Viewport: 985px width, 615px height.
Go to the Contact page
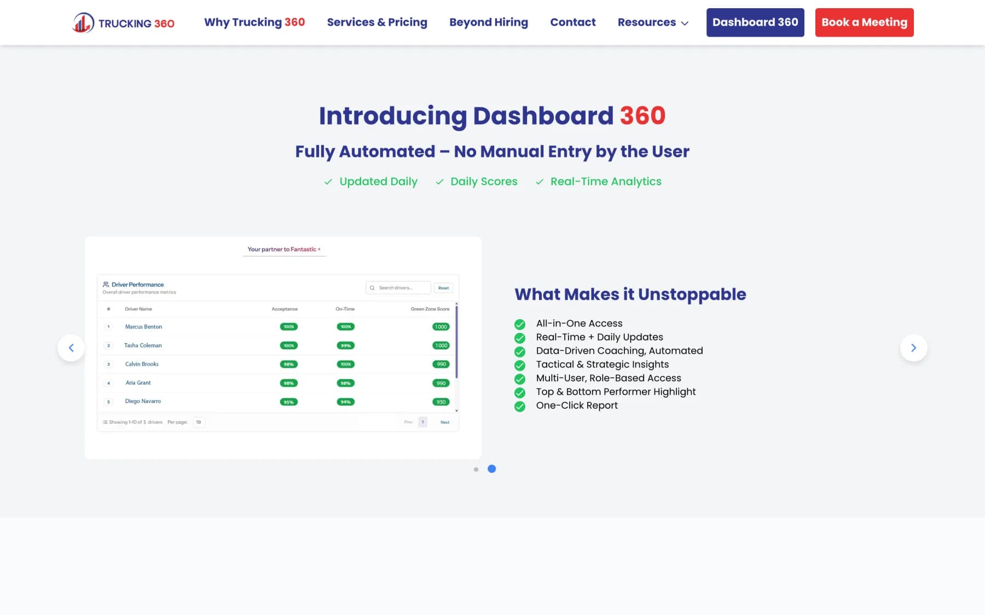tap(573, 22)
